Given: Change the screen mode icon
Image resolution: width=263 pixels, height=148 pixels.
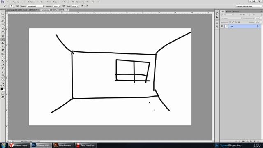Looking at the screenshot, I should coord(2,97).
